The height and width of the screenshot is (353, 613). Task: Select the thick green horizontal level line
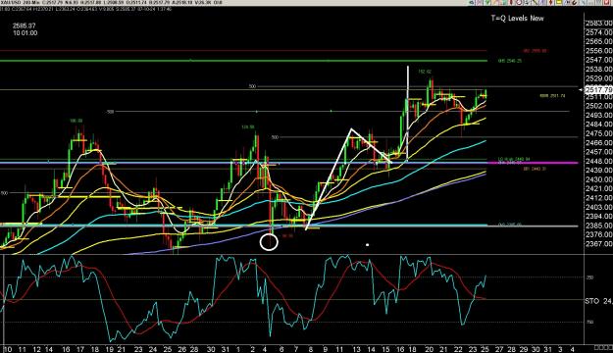point(243,61)
